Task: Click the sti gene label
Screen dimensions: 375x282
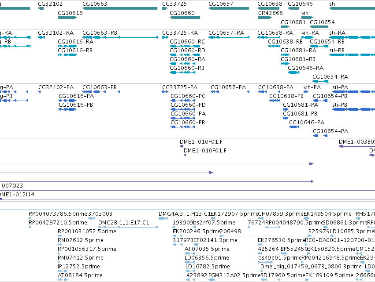Action: (332, 4)
